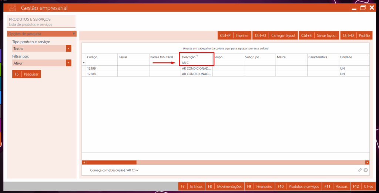379x193 pixels.
Task: Open the F7 Gráficos menu
Action: (x=191, y=186)
